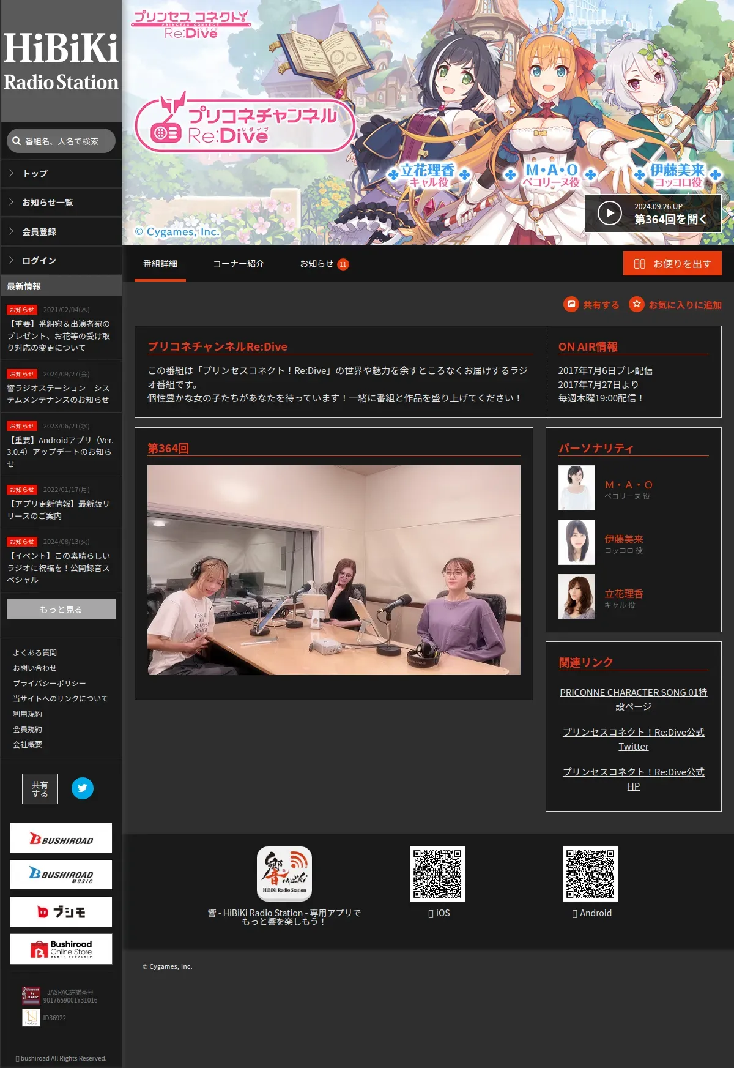734x1068 pixels.
Task: Click the star favorite icon
Action: click(x=637, y=304)
